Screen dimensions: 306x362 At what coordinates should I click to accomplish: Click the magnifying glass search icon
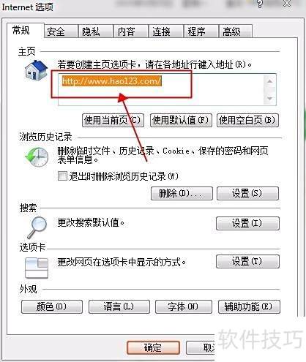click(37, 227)
